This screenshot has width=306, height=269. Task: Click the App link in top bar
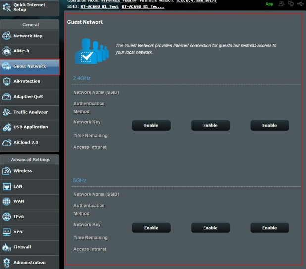pyautogui.click(x=269, y=4)
